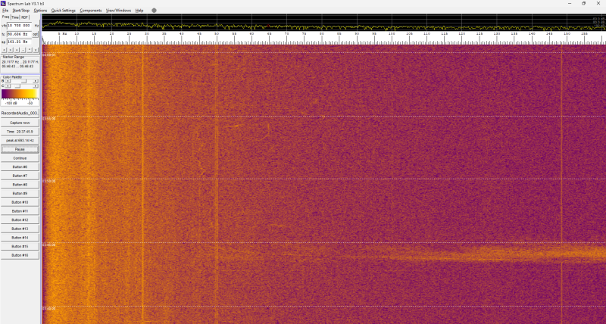
Task: Click Button #15
Action: [x=20, y=246]
